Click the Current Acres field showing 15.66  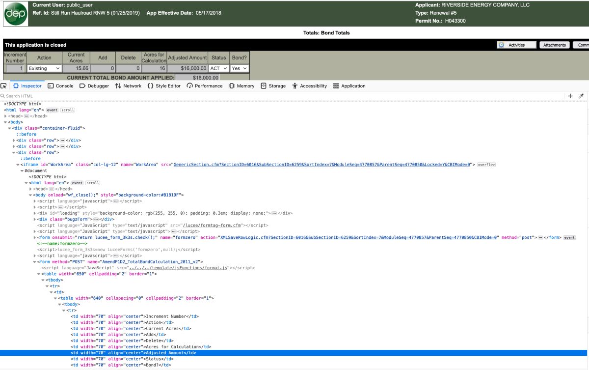pos(76,68)
